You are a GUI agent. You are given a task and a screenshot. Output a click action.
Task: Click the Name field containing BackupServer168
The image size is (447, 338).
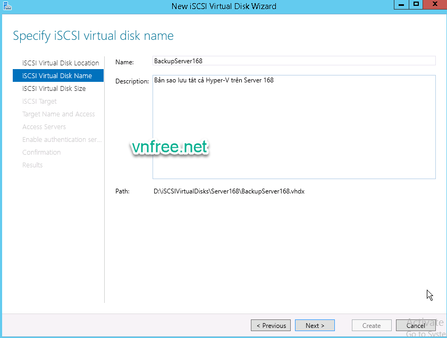click(x=293, y=61)
